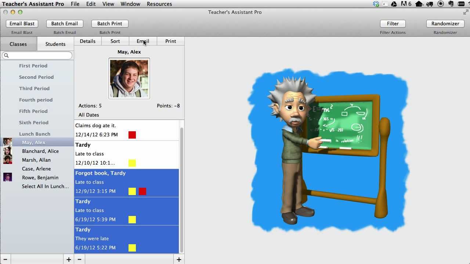The width and height of the screenshot is (470, 264).
Task: Open the Google Drive menu bar icon
Action: pos(394,4)
